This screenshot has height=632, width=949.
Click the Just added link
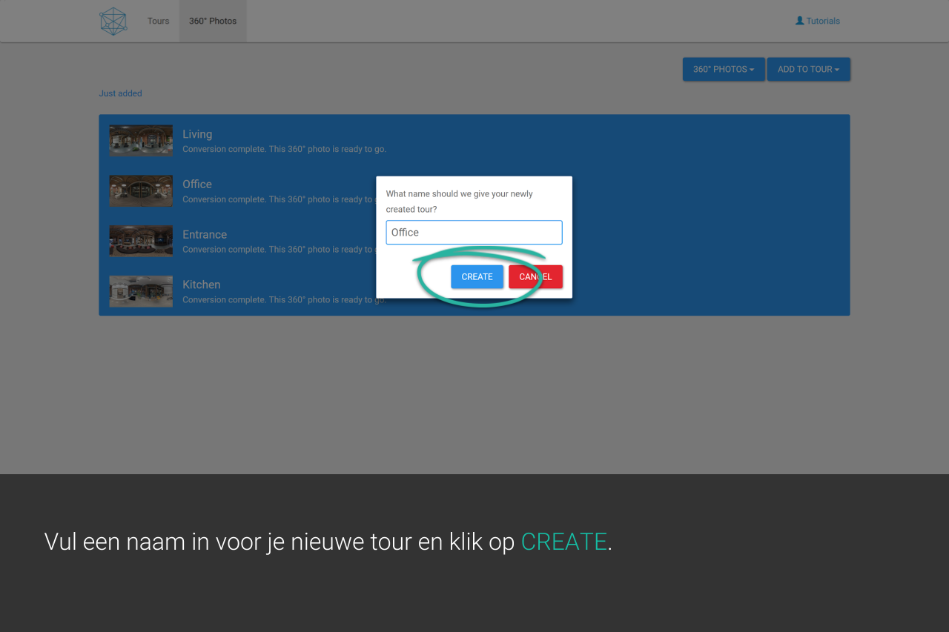[120, 93]
